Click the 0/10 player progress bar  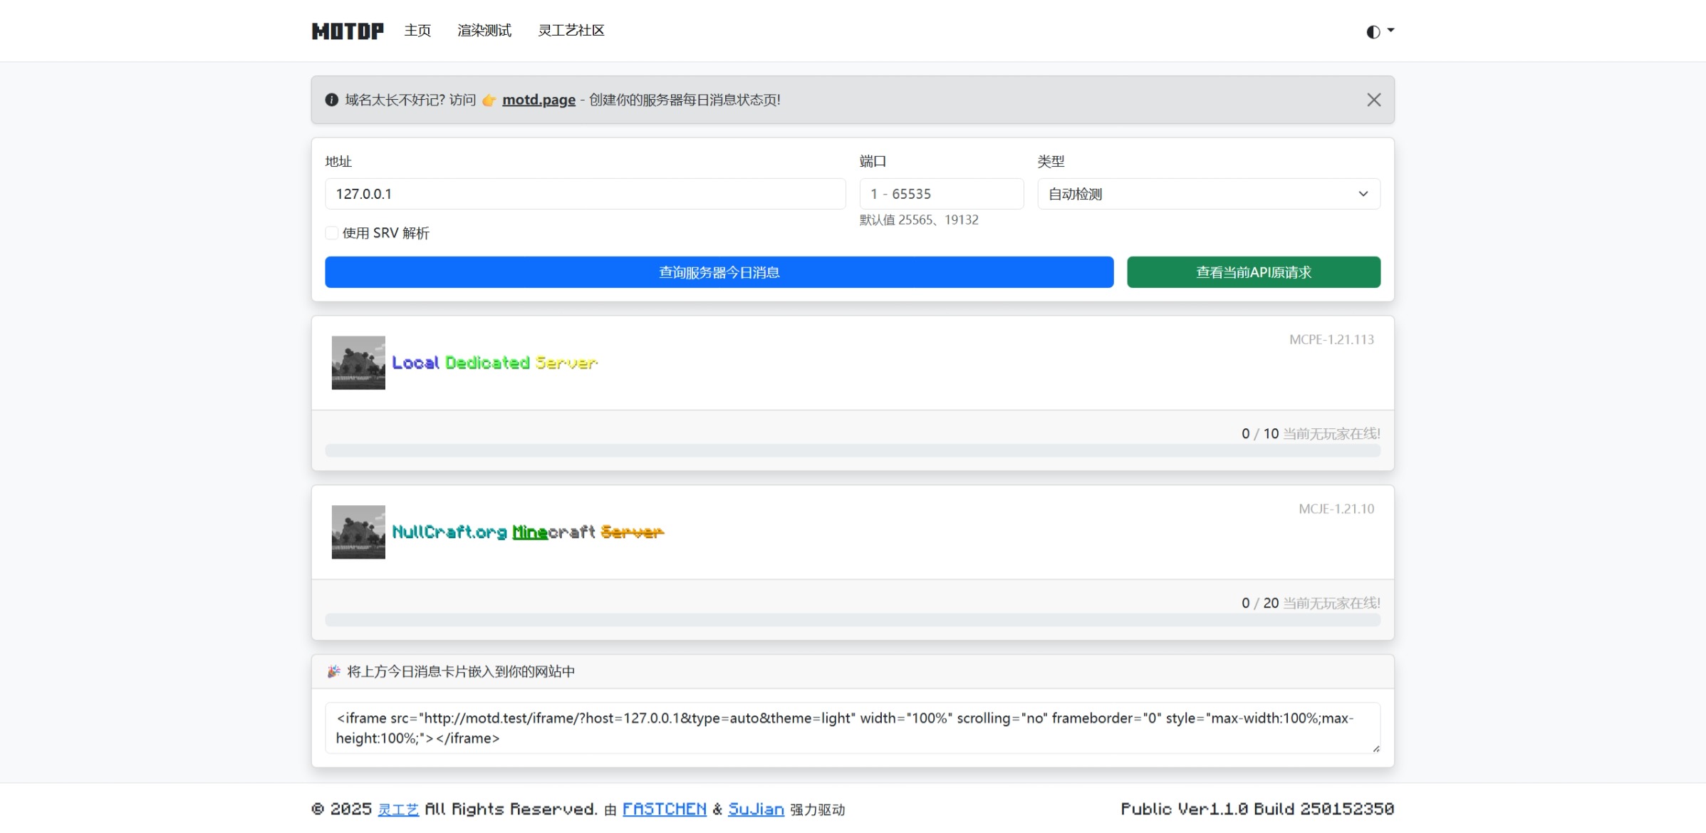[x=852, y=450]
